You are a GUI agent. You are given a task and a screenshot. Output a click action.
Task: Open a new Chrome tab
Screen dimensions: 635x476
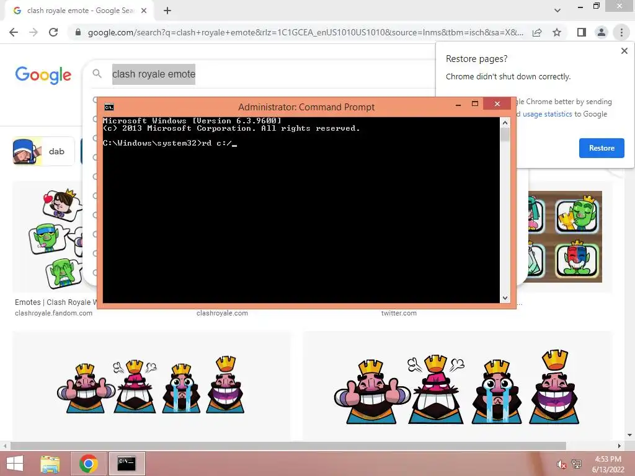pos(167,11)
